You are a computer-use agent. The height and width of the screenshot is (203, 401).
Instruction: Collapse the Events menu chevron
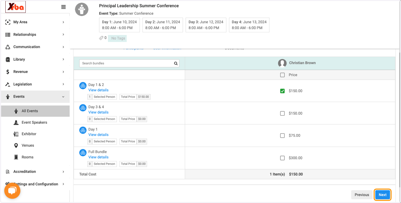click(x=63, y=97)
